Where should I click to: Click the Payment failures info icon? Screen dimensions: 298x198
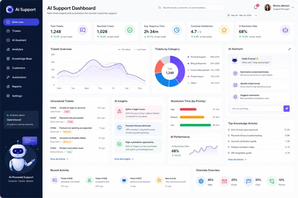[x=119, y=127]
